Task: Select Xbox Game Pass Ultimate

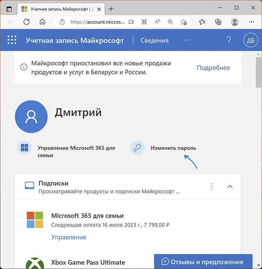Action: coord(88,263)
